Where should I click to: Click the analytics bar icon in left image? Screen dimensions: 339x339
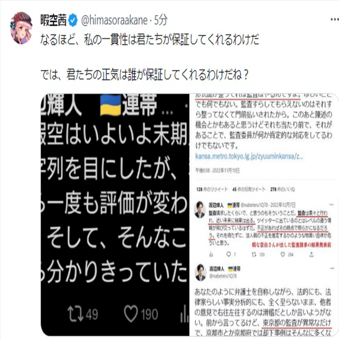[184, 314]
